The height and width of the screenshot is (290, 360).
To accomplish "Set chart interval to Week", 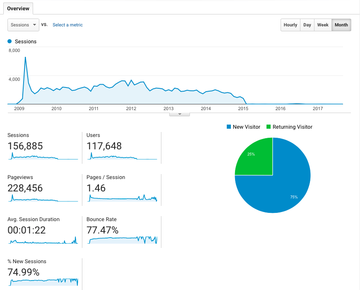I will point(323,25).
